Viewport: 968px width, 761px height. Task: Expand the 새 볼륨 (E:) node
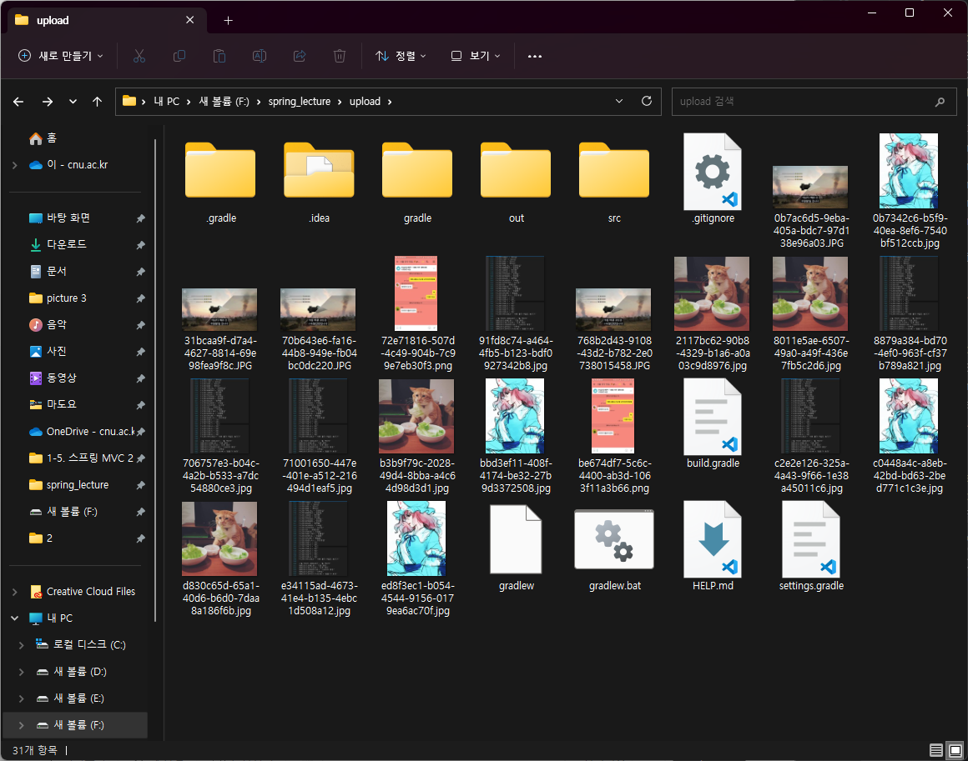tap(22, 698)
